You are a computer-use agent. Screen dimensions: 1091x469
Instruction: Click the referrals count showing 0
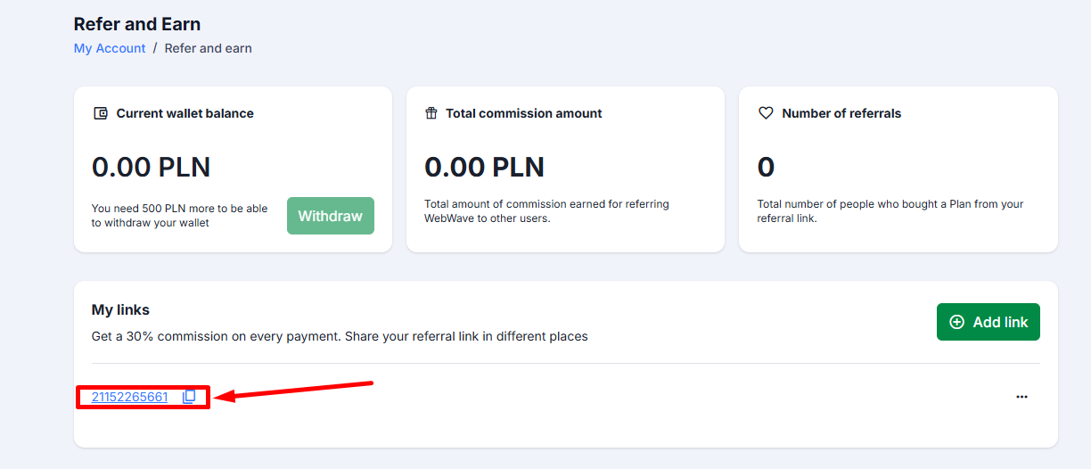pyautogui.click(x=766, y=167)
